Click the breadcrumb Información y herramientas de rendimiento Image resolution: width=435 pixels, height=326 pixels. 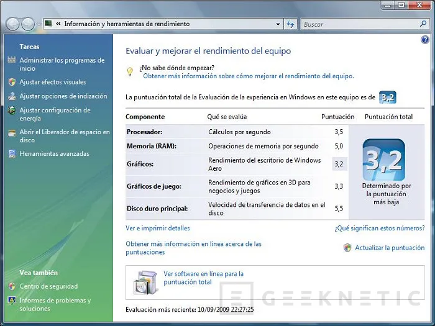point(127,24)
